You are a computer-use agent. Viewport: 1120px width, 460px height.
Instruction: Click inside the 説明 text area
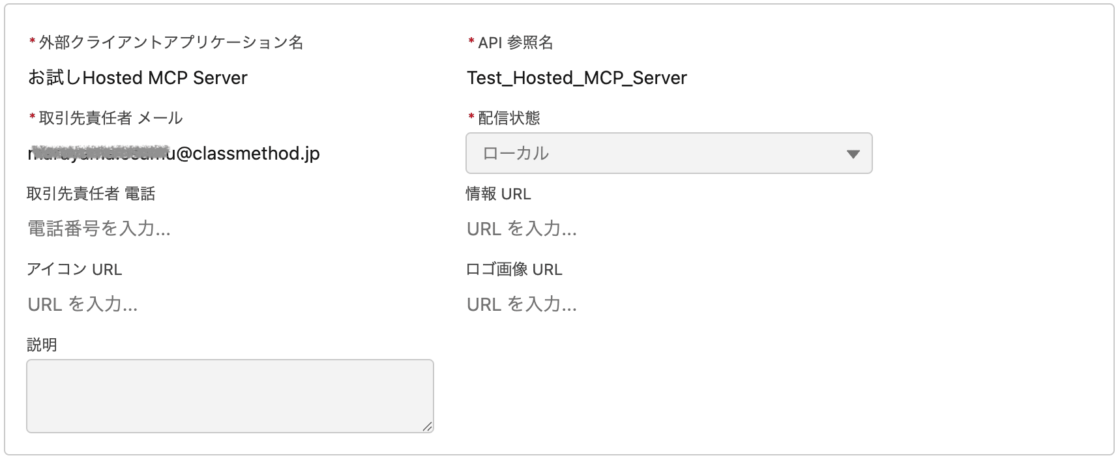click(229, 394)
